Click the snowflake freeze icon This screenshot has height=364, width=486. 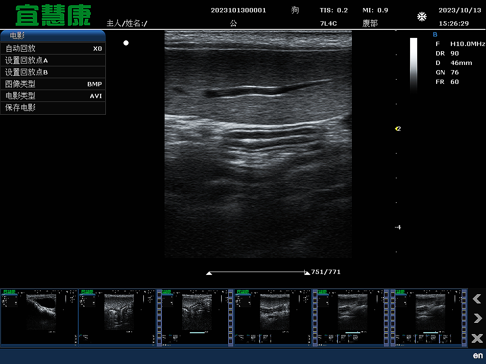421,17
